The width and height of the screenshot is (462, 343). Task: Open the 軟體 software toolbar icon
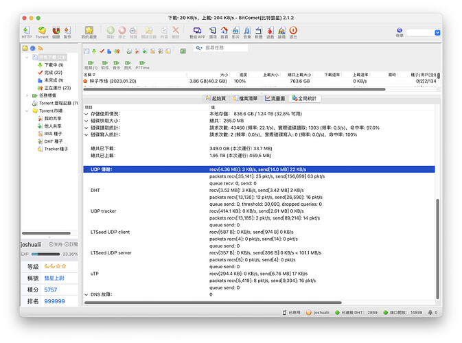point(259,32)
